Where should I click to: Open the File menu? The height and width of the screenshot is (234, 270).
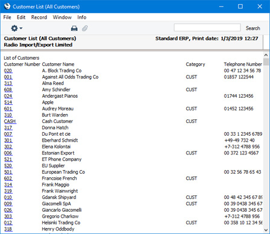(x=7, y=17)
